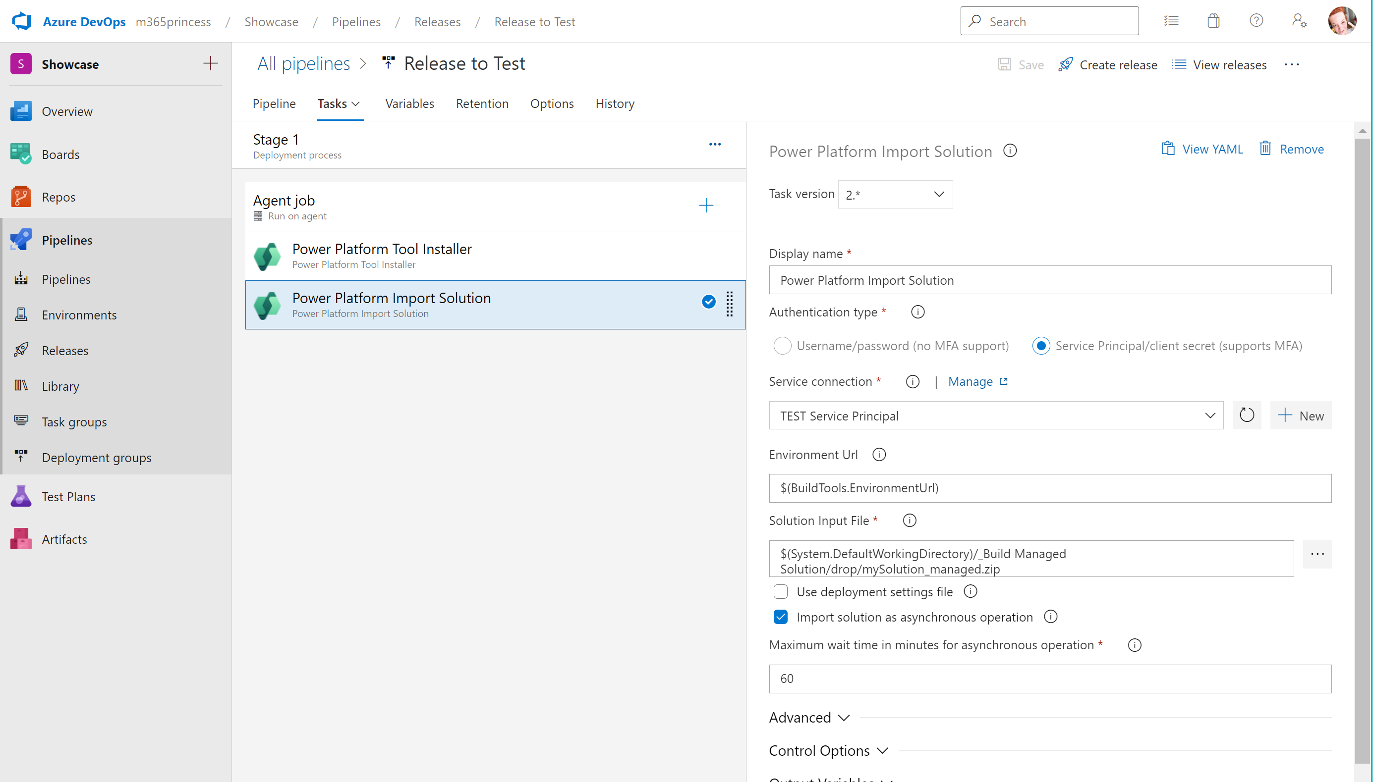The image size is (1373, 782).
Task: Show info for Solution Input File
Action: coord(910,521)
